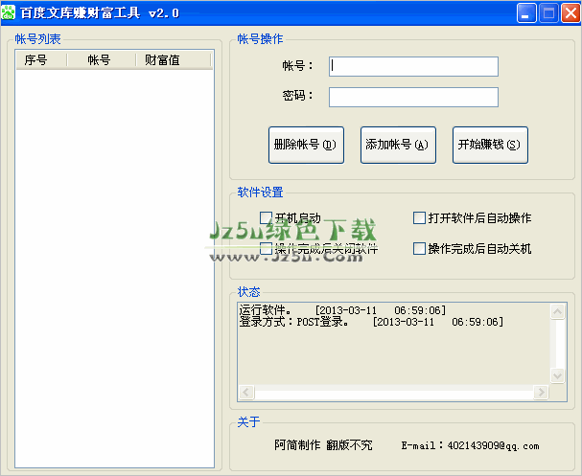Screen dimensions: 582x476
Task: Select the 序号 column header
Action: pos(41,60)
